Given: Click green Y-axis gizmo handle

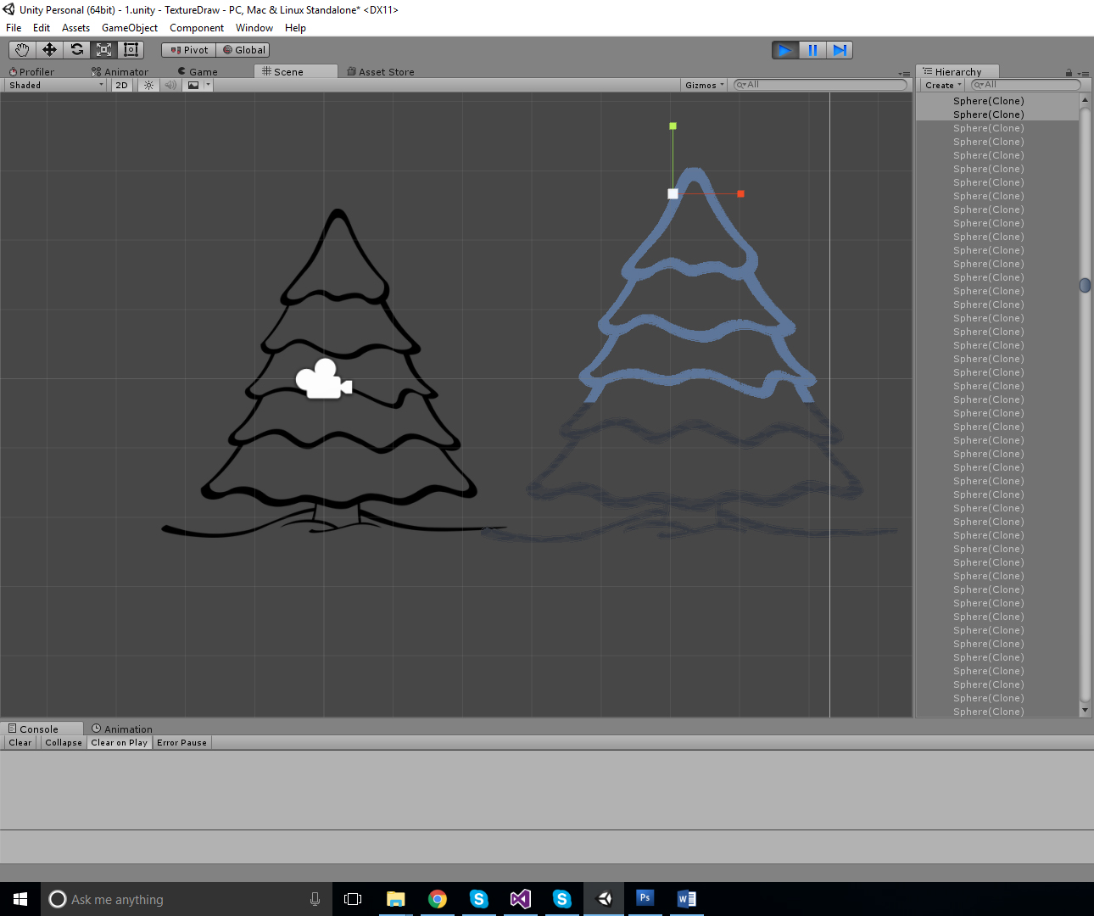Looking at the screenshot, I should 673,126.
